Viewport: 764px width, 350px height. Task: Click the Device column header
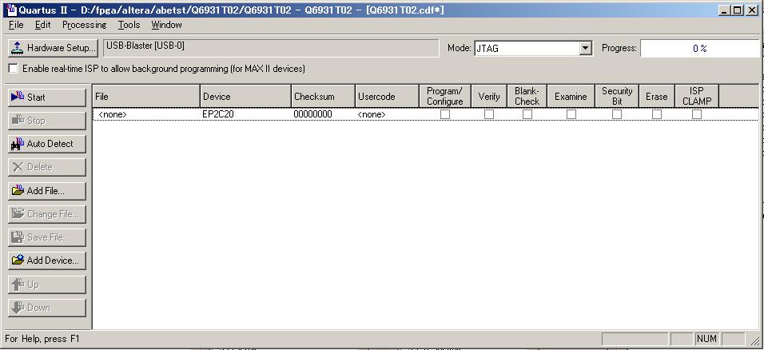coord(245,96)
